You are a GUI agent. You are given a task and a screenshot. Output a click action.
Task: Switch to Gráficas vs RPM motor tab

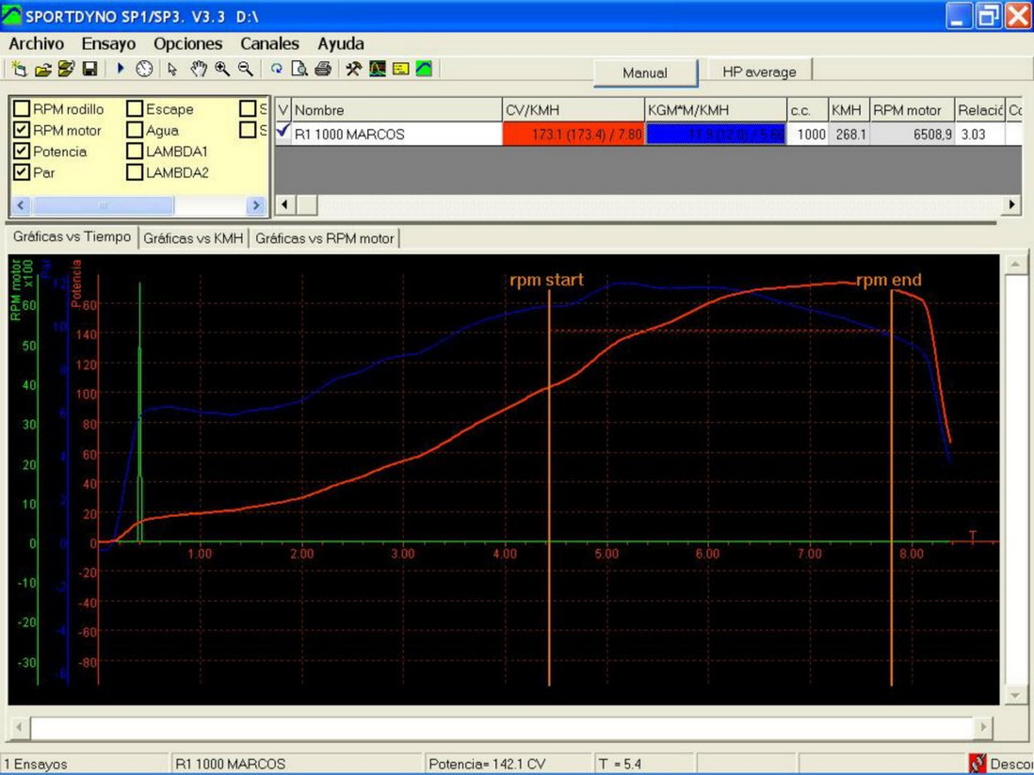click(324, 239)
